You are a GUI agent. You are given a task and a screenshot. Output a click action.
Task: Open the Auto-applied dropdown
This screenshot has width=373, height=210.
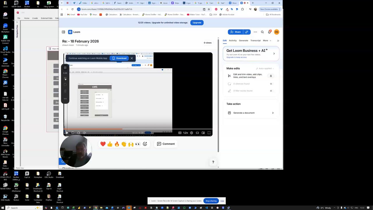pos(265,69)
